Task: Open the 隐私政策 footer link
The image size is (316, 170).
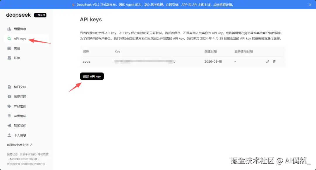Action: [43, 154]
